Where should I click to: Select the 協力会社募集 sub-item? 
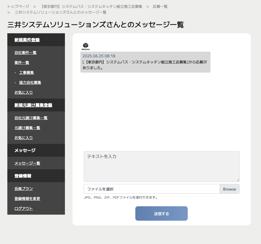30,83
